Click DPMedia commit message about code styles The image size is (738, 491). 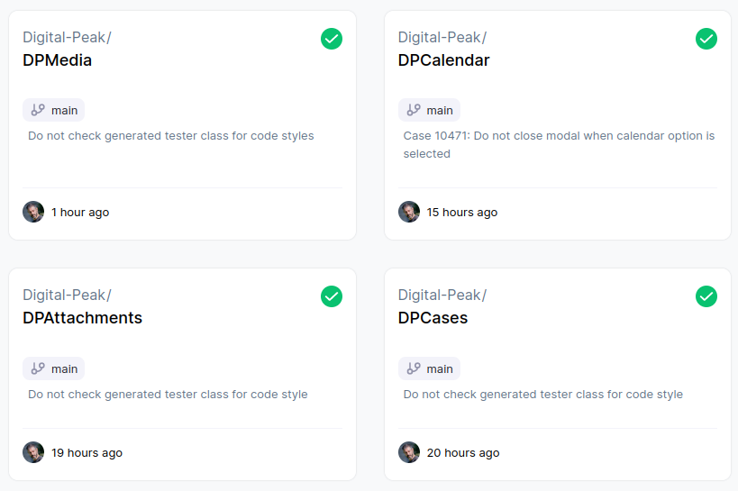click(x=171, y=136)
